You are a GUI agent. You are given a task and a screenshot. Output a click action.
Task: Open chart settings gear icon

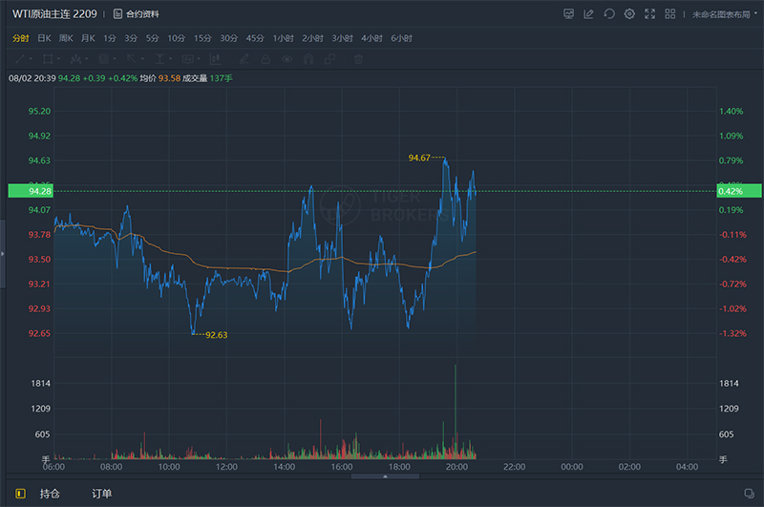point(629,14)
